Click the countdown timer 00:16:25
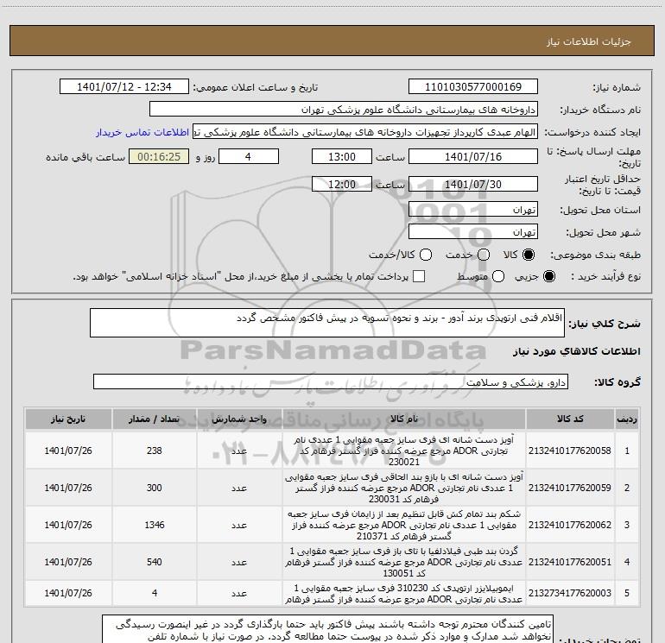Screen dimensions: 665x643 (159, 157)
